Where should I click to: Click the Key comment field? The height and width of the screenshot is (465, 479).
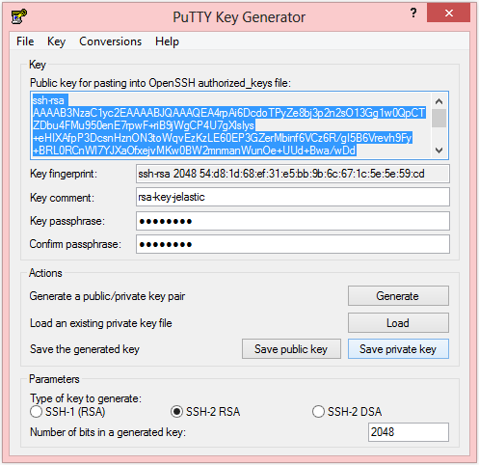pyautogui.click(x=293, y=197)
